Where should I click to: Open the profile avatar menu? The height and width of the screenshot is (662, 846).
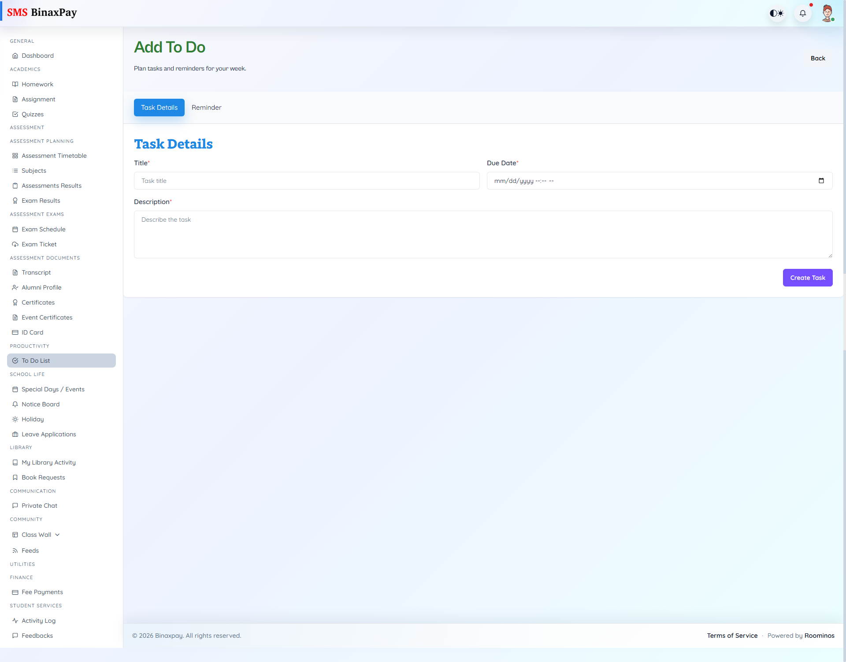(828, 13)
